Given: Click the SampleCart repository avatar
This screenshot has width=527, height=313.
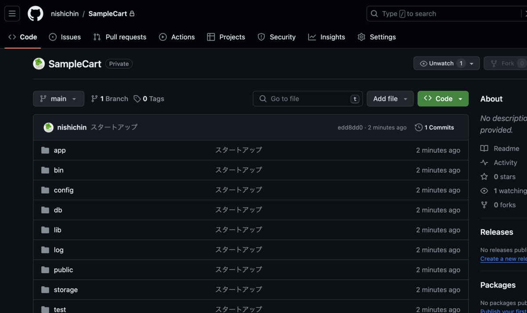Looking at the screenshot, I should coord(39,64).
